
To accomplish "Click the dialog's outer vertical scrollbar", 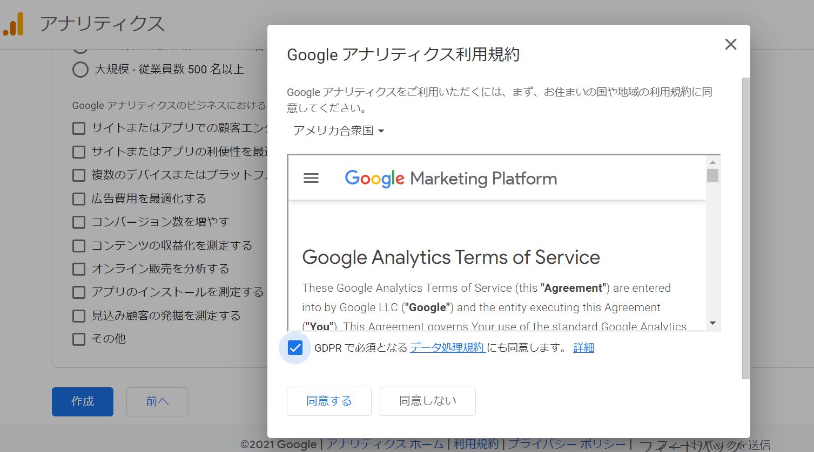I will 746,228.
